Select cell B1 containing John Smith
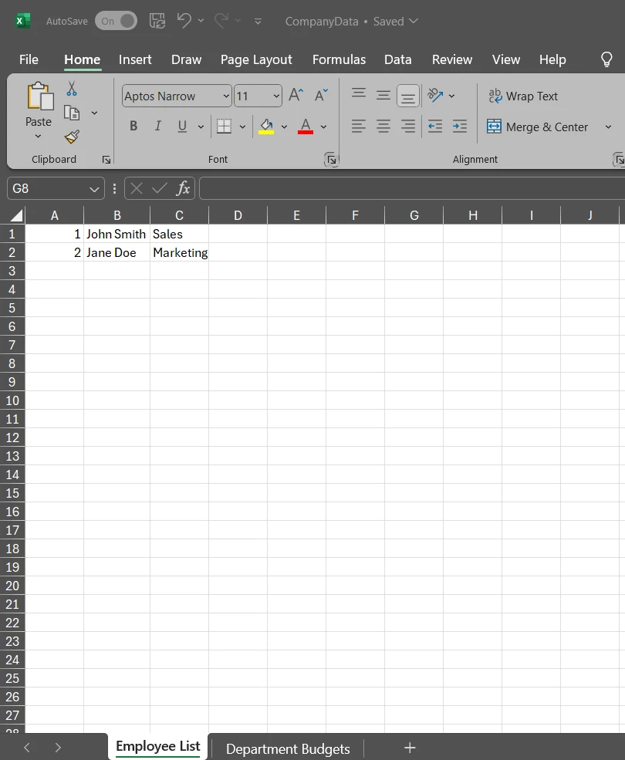Image resolution: width=625 pixels, height=760 pixels. tap(117, 234)
